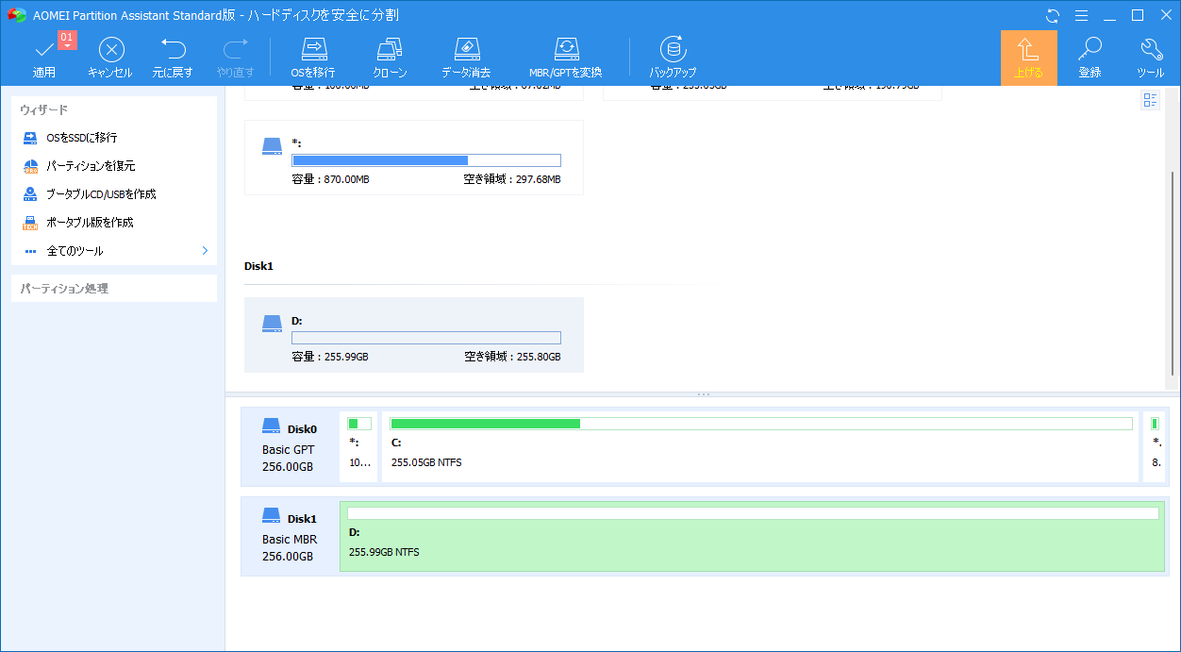
Task: Click the 上げる upgrade button
Action: pos(1028,58)
